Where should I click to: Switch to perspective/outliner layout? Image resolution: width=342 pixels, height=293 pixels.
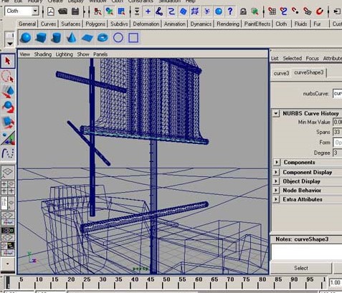click(x=8, y=203)
